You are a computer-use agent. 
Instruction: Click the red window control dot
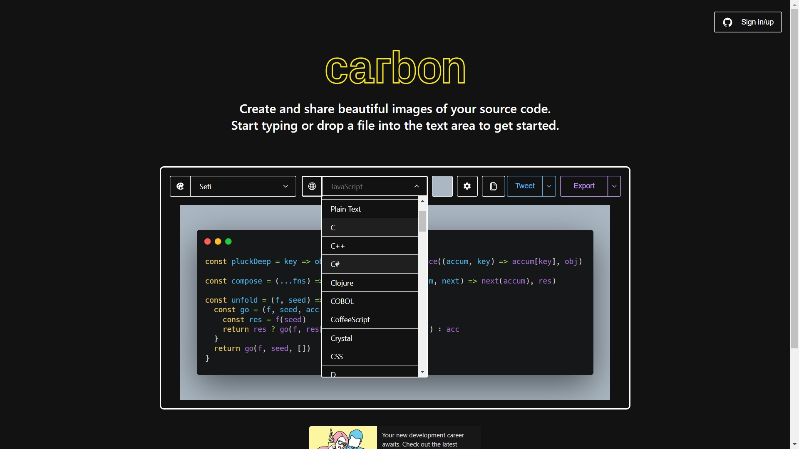tap(207, 242)
